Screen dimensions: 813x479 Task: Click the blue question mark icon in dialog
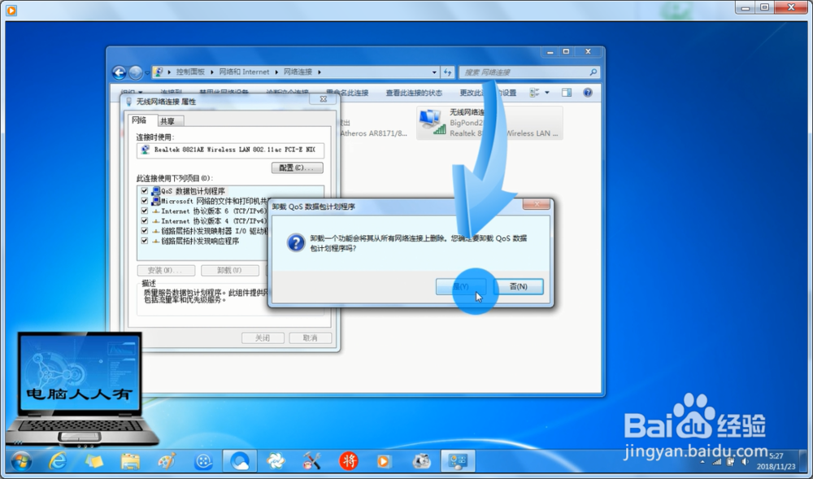click(x=296, y=242)
